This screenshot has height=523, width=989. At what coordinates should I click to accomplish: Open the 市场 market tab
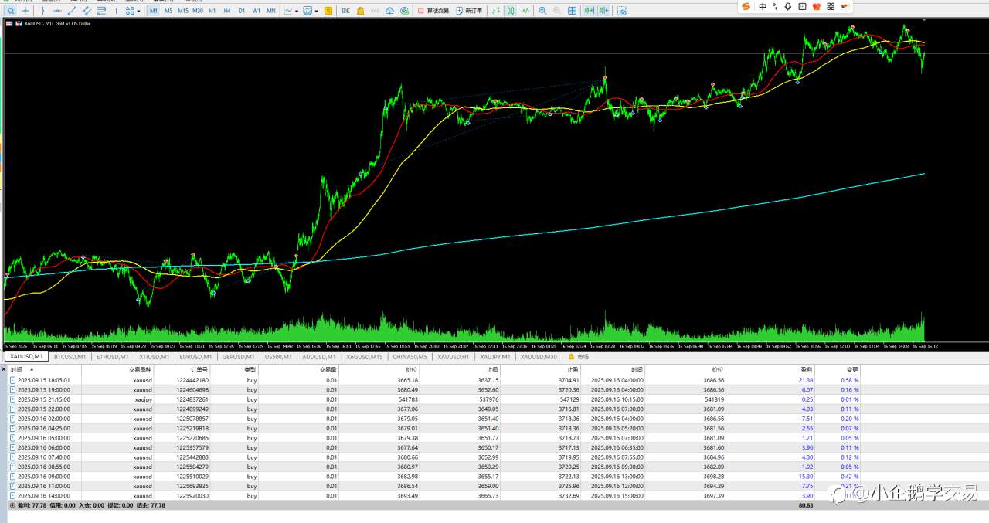pyautogui.click(x=579, y=357)
